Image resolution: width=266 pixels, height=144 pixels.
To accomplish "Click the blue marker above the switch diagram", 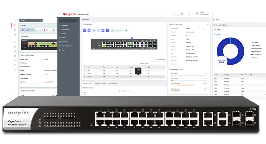I will point(132,38).
